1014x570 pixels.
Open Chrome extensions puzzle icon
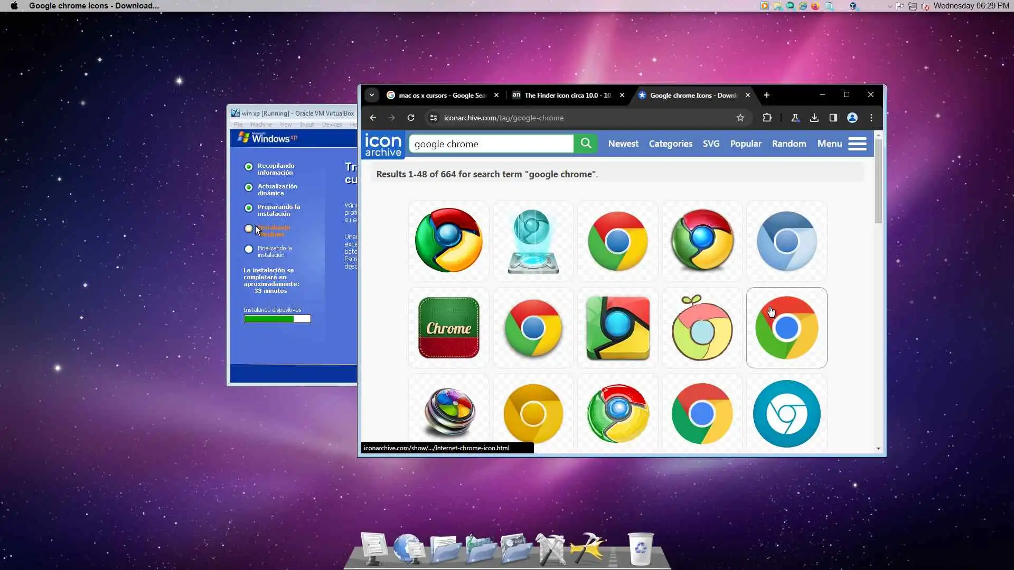click(767, 118)
